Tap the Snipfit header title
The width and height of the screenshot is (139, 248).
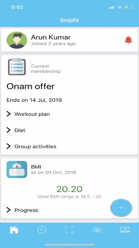[x=69, y=20]
